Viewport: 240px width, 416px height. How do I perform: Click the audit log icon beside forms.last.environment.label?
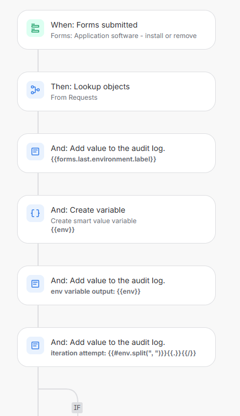[35, 152]
